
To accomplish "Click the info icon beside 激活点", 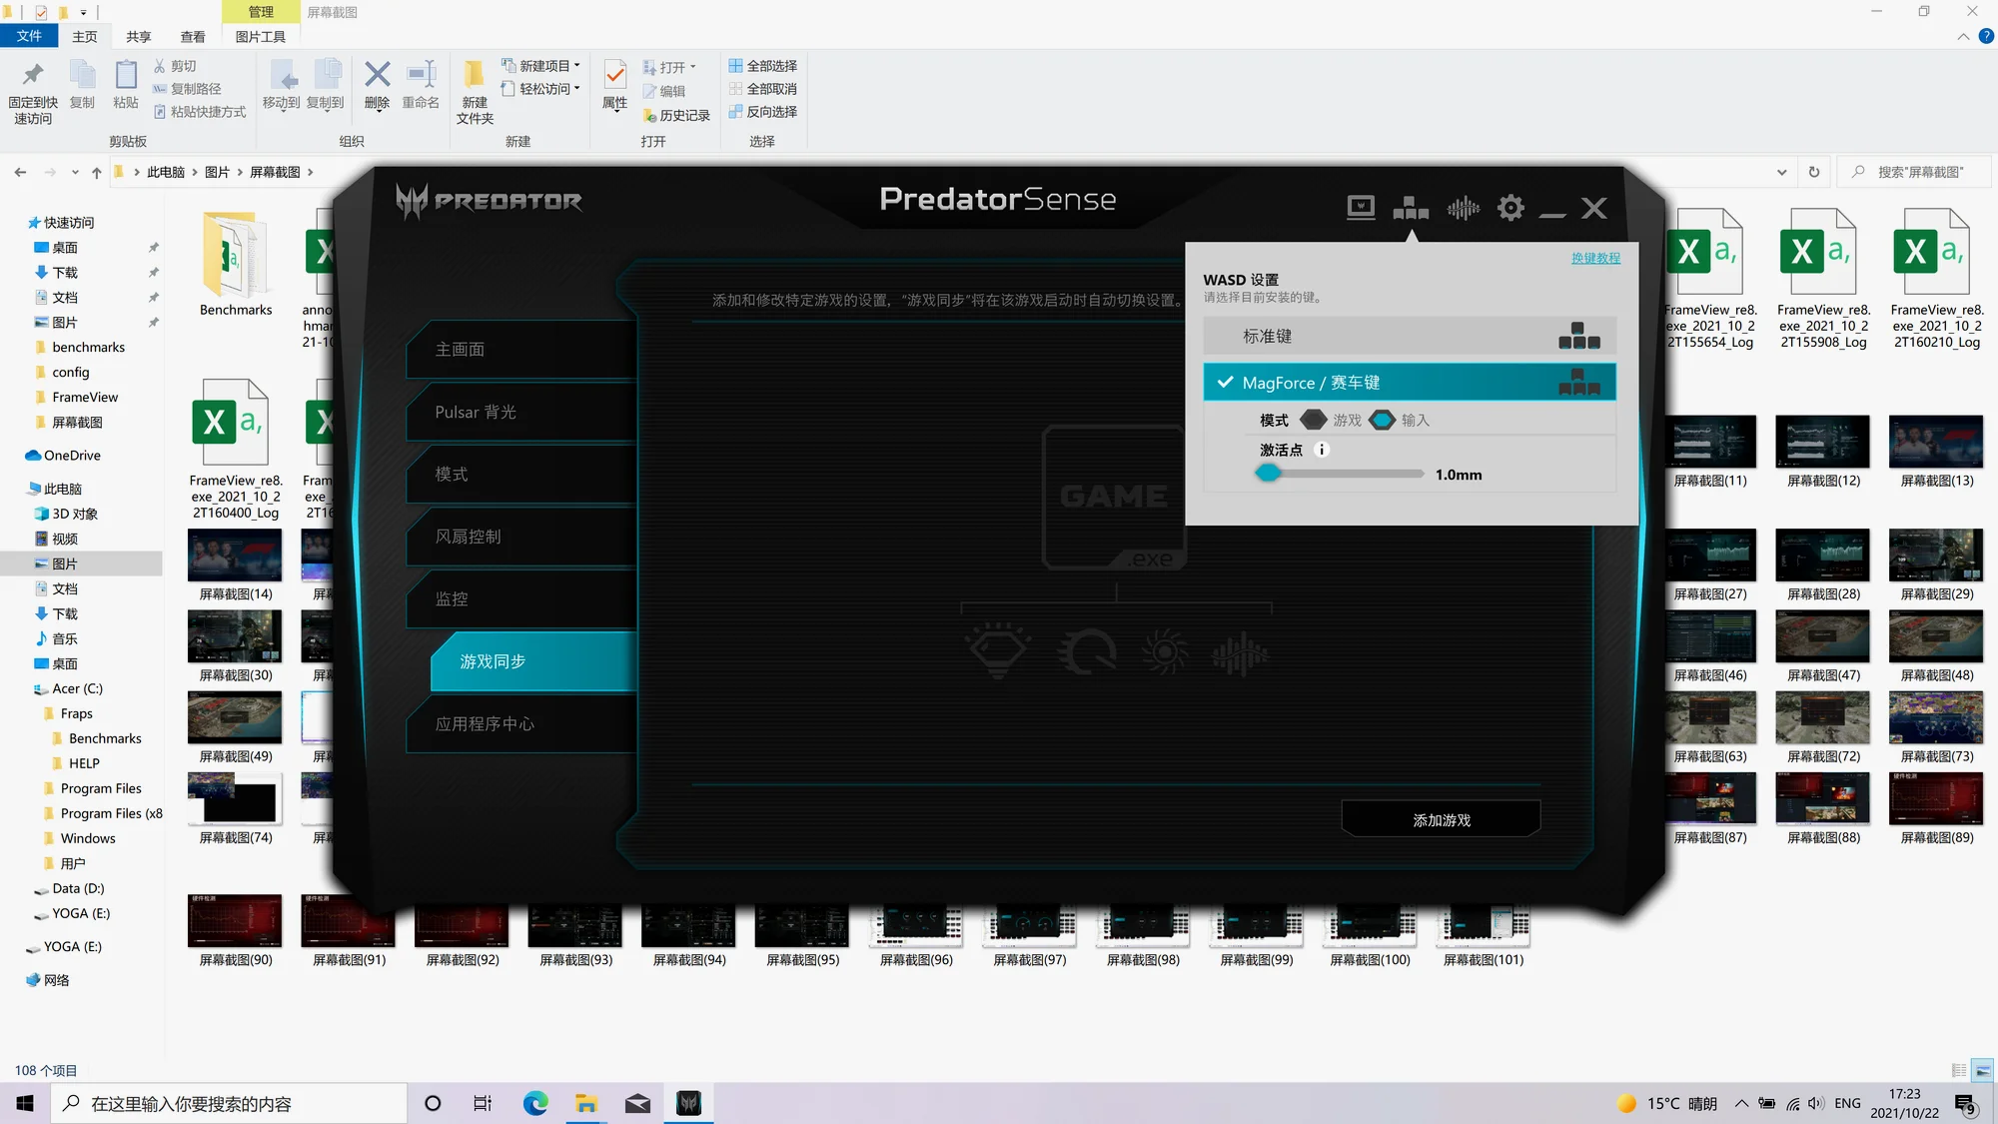I will coord(1322,450).
